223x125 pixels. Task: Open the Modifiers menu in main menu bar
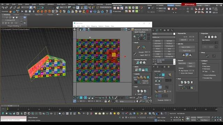click(42, 4)
